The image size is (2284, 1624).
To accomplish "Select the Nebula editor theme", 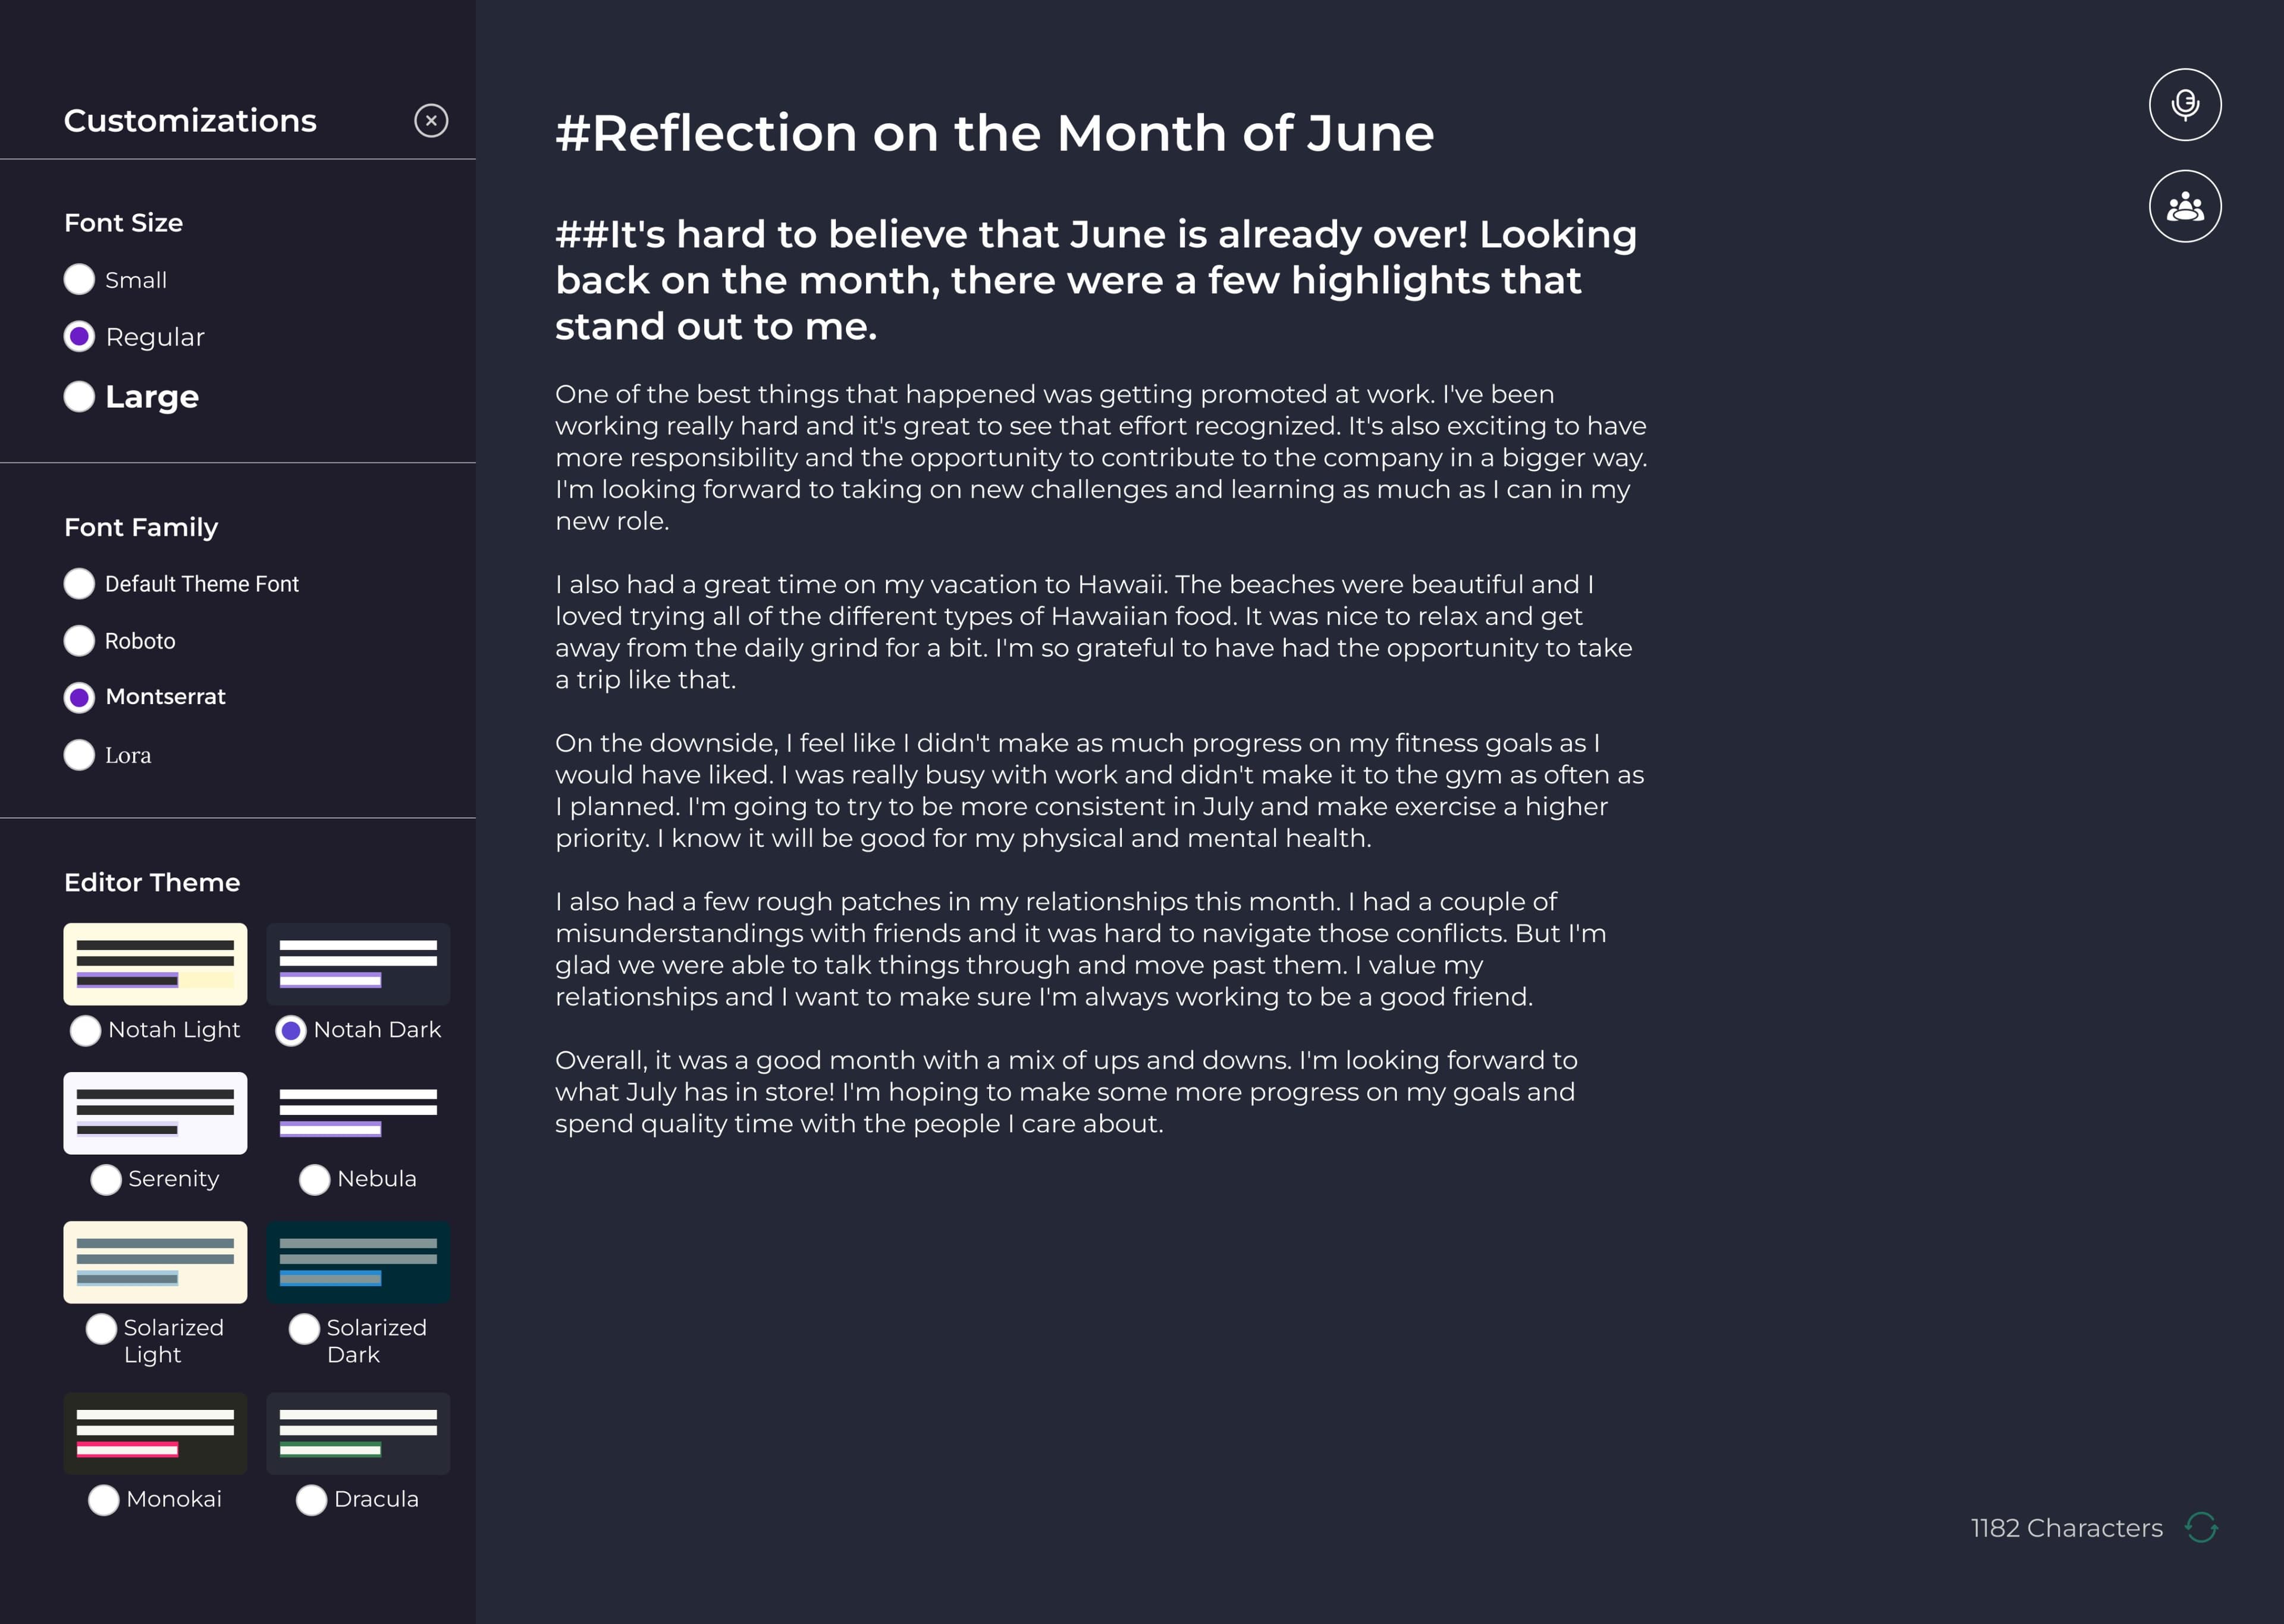I will coord(315,1180).
